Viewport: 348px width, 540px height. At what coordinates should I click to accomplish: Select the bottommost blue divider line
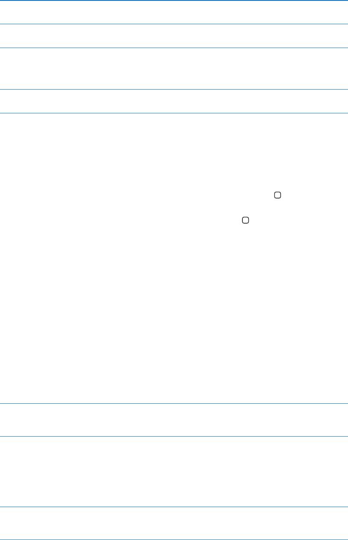[x=174, y=540]
